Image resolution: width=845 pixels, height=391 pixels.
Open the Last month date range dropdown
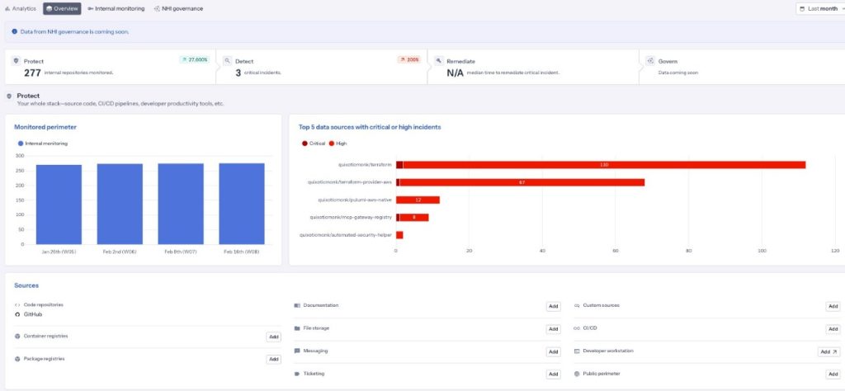[x=821, y=8]
